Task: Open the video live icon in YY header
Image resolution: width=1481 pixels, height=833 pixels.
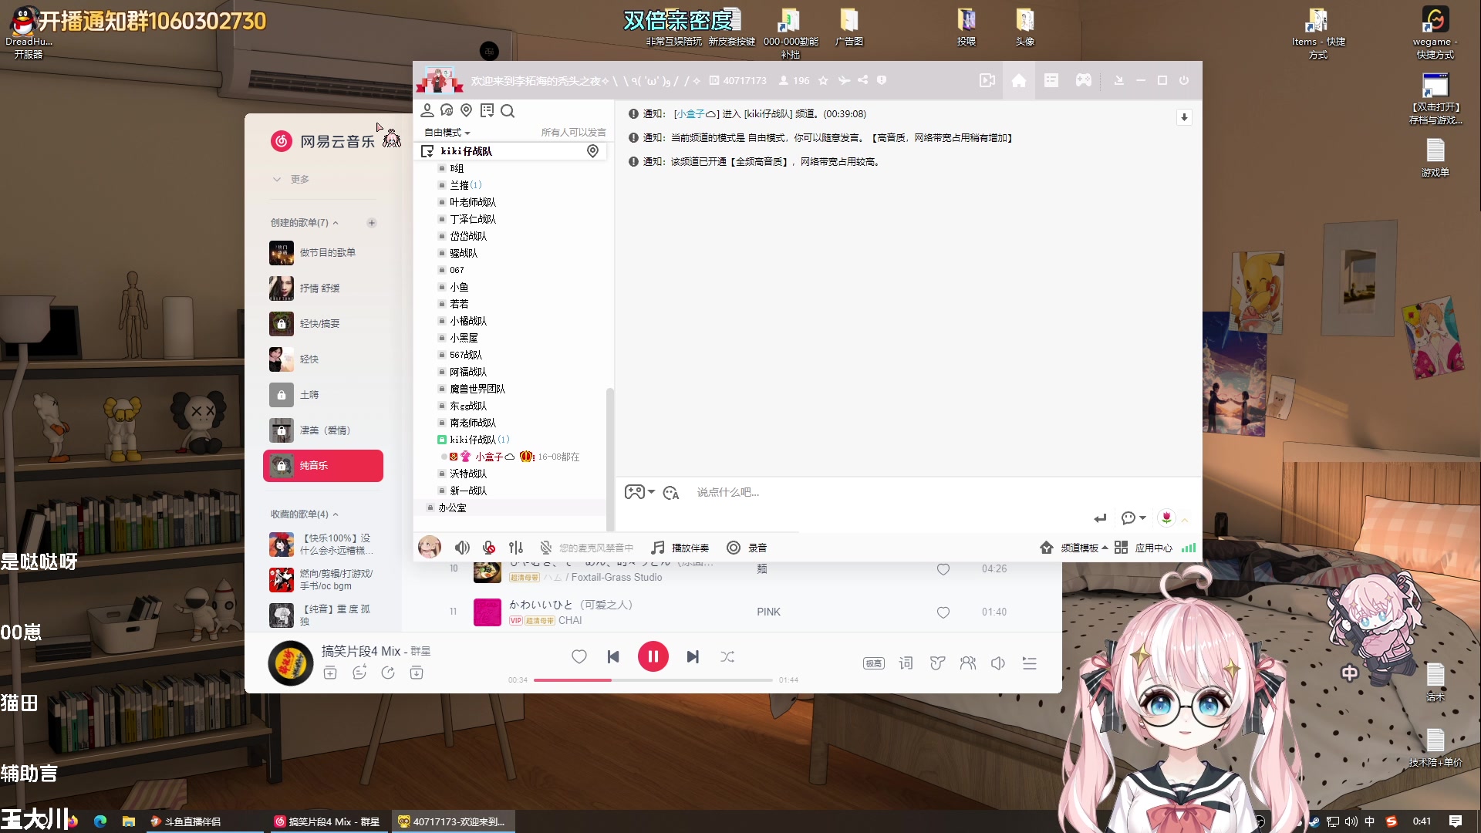Action: [987, 80]
